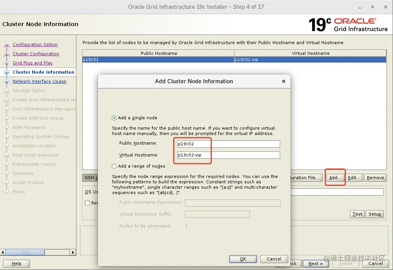Click the right arrow of the sidebar scrollbar

[73, 252]
